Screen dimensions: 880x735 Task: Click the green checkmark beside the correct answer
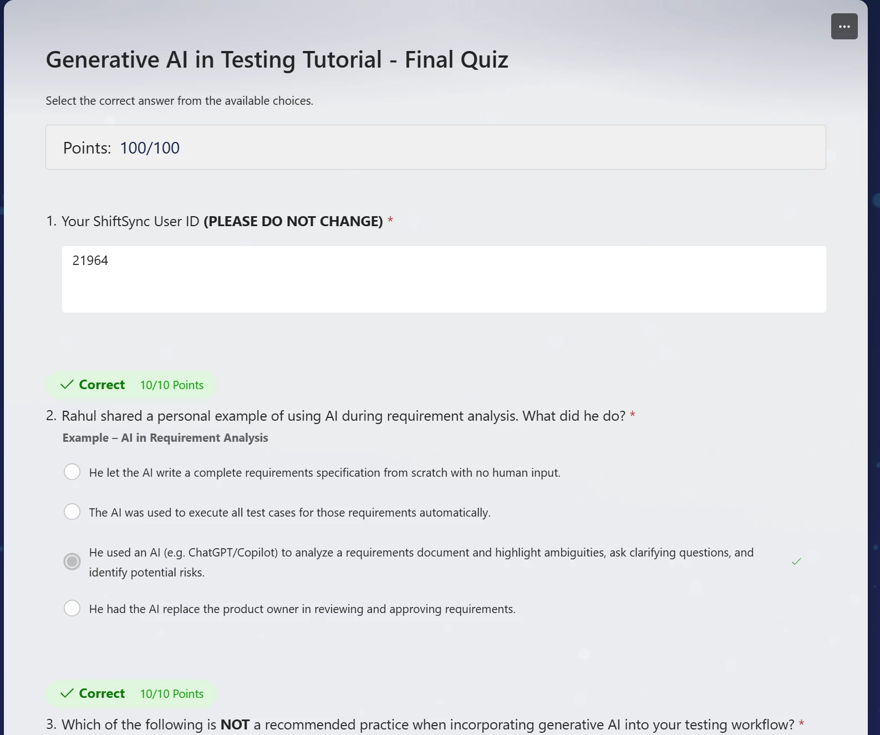796,562
